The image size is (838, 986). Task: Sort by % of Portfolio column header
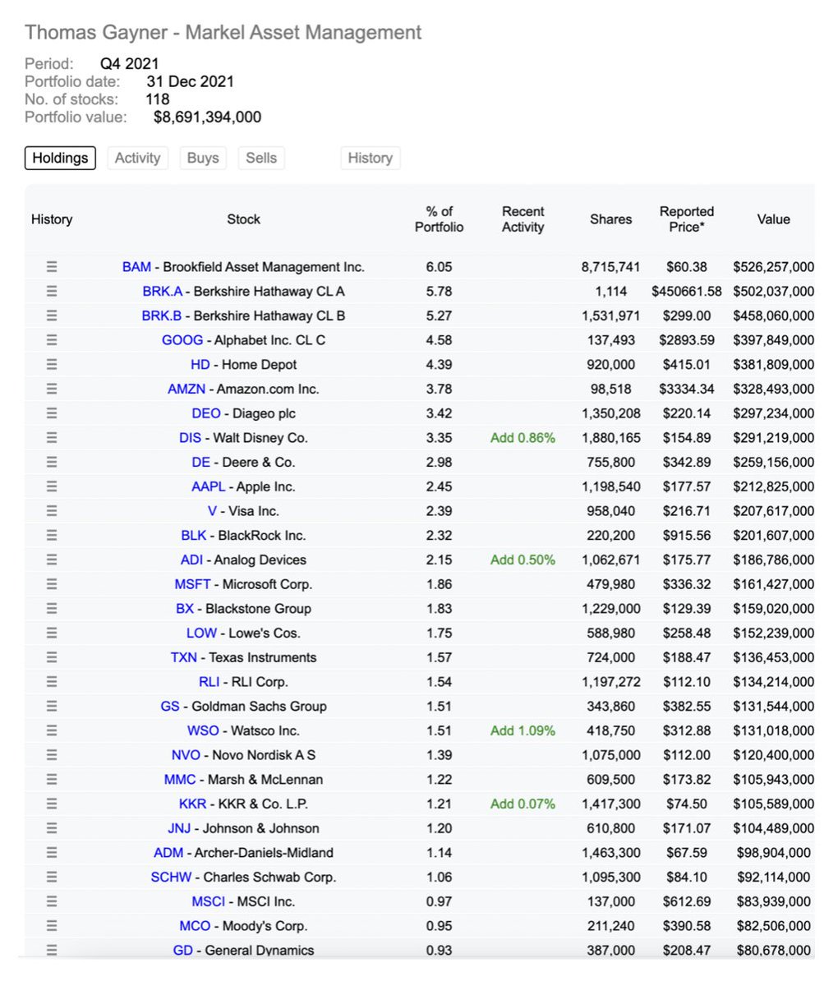click(x=439, y=219)
